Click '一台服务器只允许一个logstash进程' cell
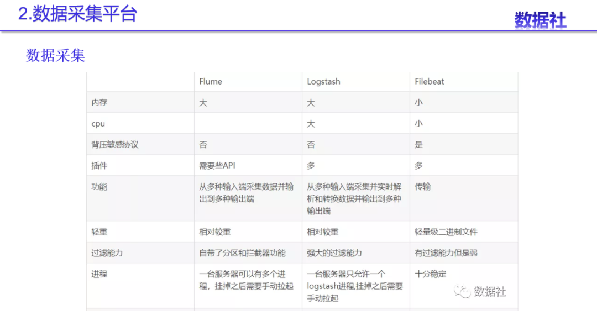 [355, 286]
